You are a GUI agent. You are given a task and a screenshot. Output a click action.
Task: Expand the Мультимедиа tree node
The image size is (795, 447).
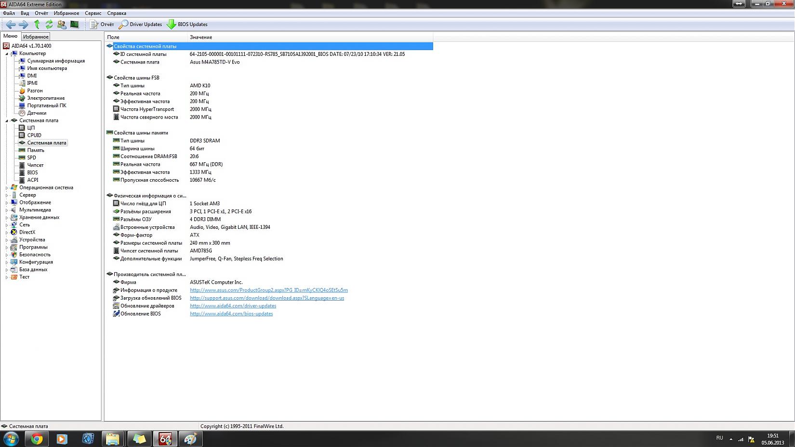(7, 210)
